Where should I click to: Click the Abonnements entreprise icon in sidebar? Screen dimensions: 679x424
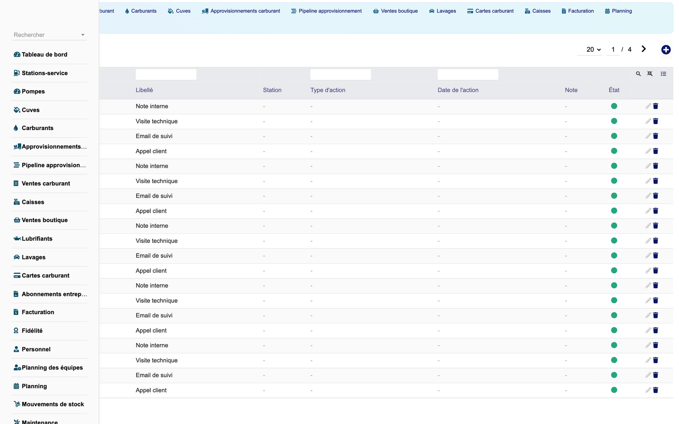[16, 294]
